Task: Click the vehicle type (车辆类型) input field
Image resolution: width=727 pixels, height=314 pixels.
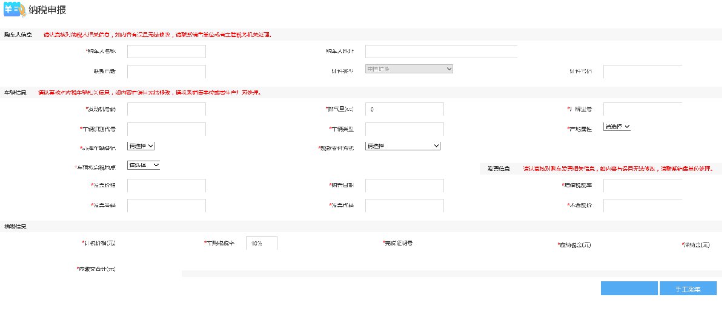Action: (x=405, y=129)
